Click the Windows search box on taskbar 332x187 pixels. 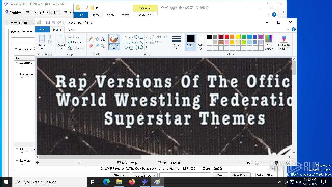(x=50, y=182)
